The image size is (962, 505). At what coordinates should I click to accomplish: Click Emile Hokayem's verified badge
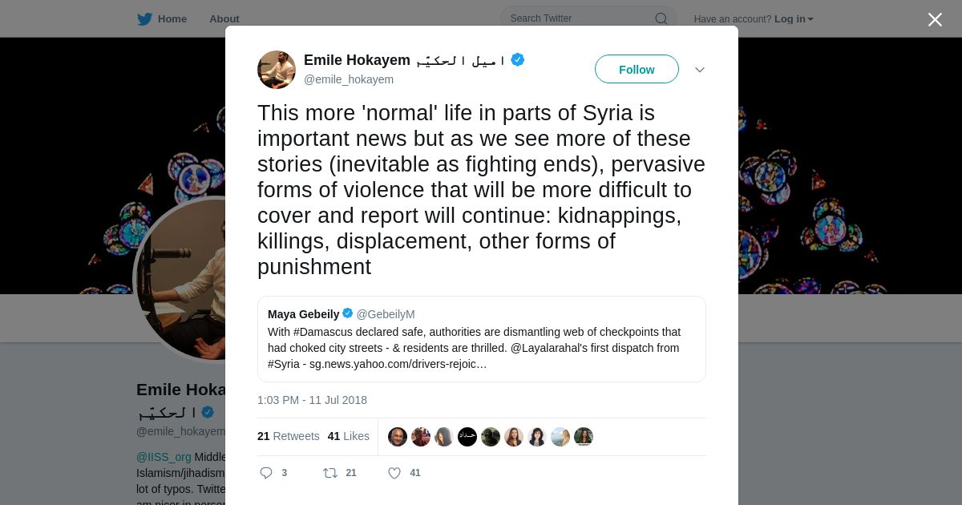[x=518, y=59]
